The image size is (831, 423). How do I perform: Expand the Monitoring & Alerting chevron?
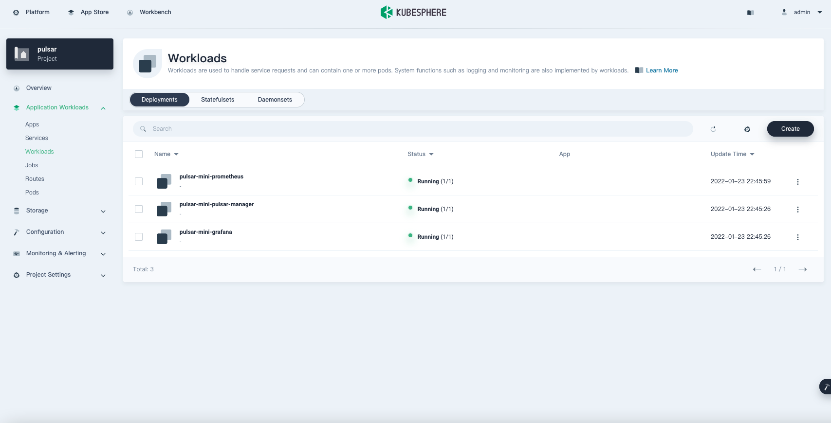[103, 254]
